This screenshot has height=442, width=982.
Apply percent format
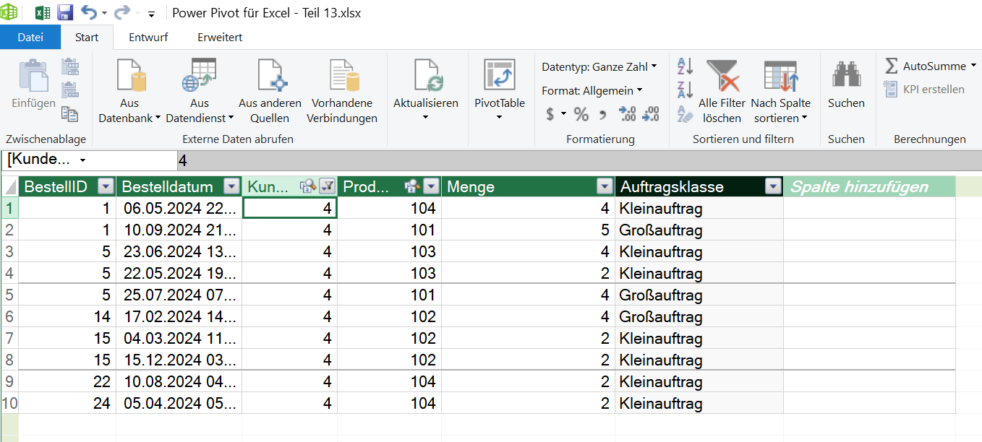[581, 113]
